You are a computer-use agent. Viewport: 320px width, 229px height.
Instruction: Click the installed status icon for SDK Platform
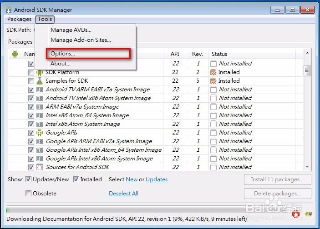tap(213, 72)
